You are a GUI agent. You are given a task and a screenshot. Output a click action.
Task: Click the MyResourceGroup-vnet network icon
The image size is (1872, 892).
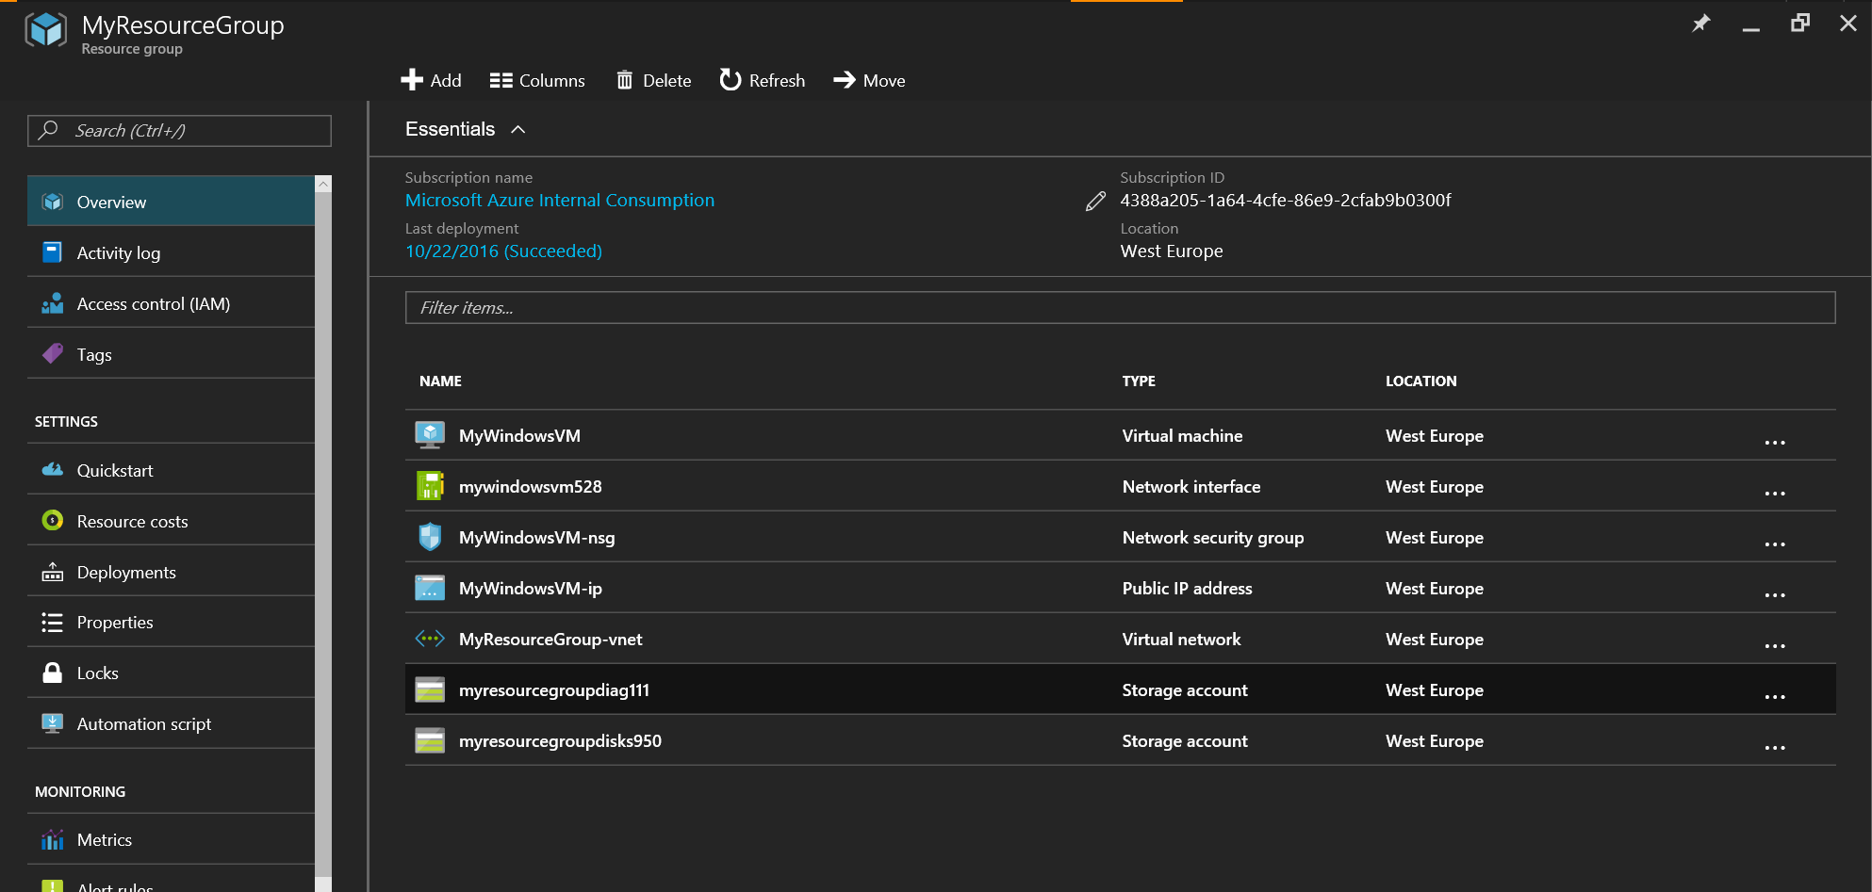430,639
